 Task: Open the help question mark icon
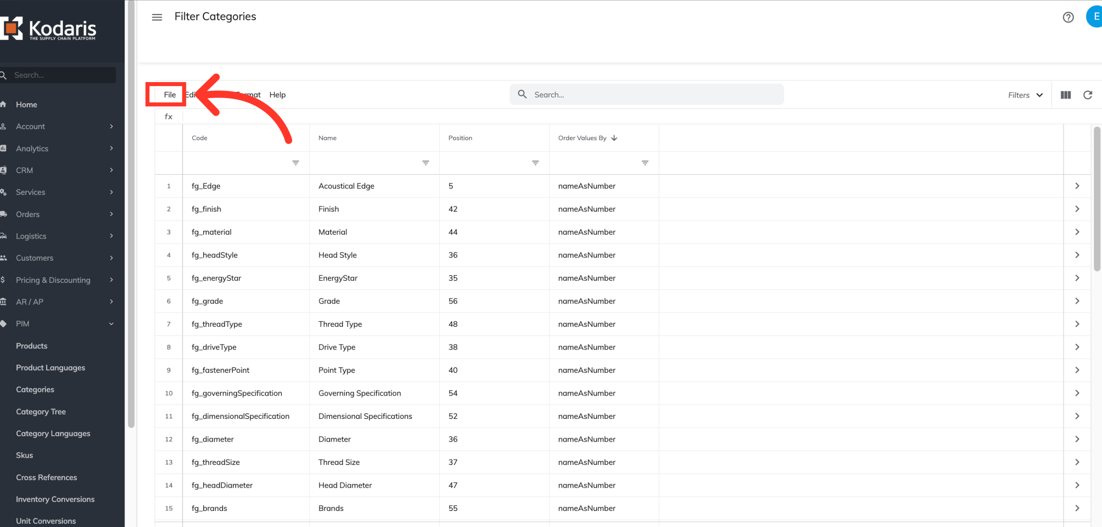click(1068, 17)
